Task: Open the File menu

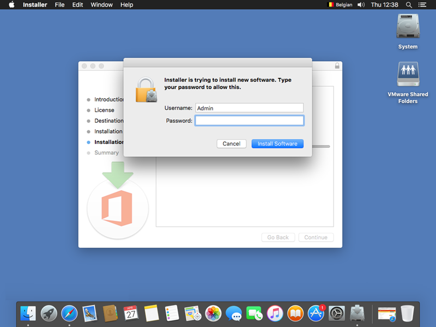Action: [x=59, y=5]
